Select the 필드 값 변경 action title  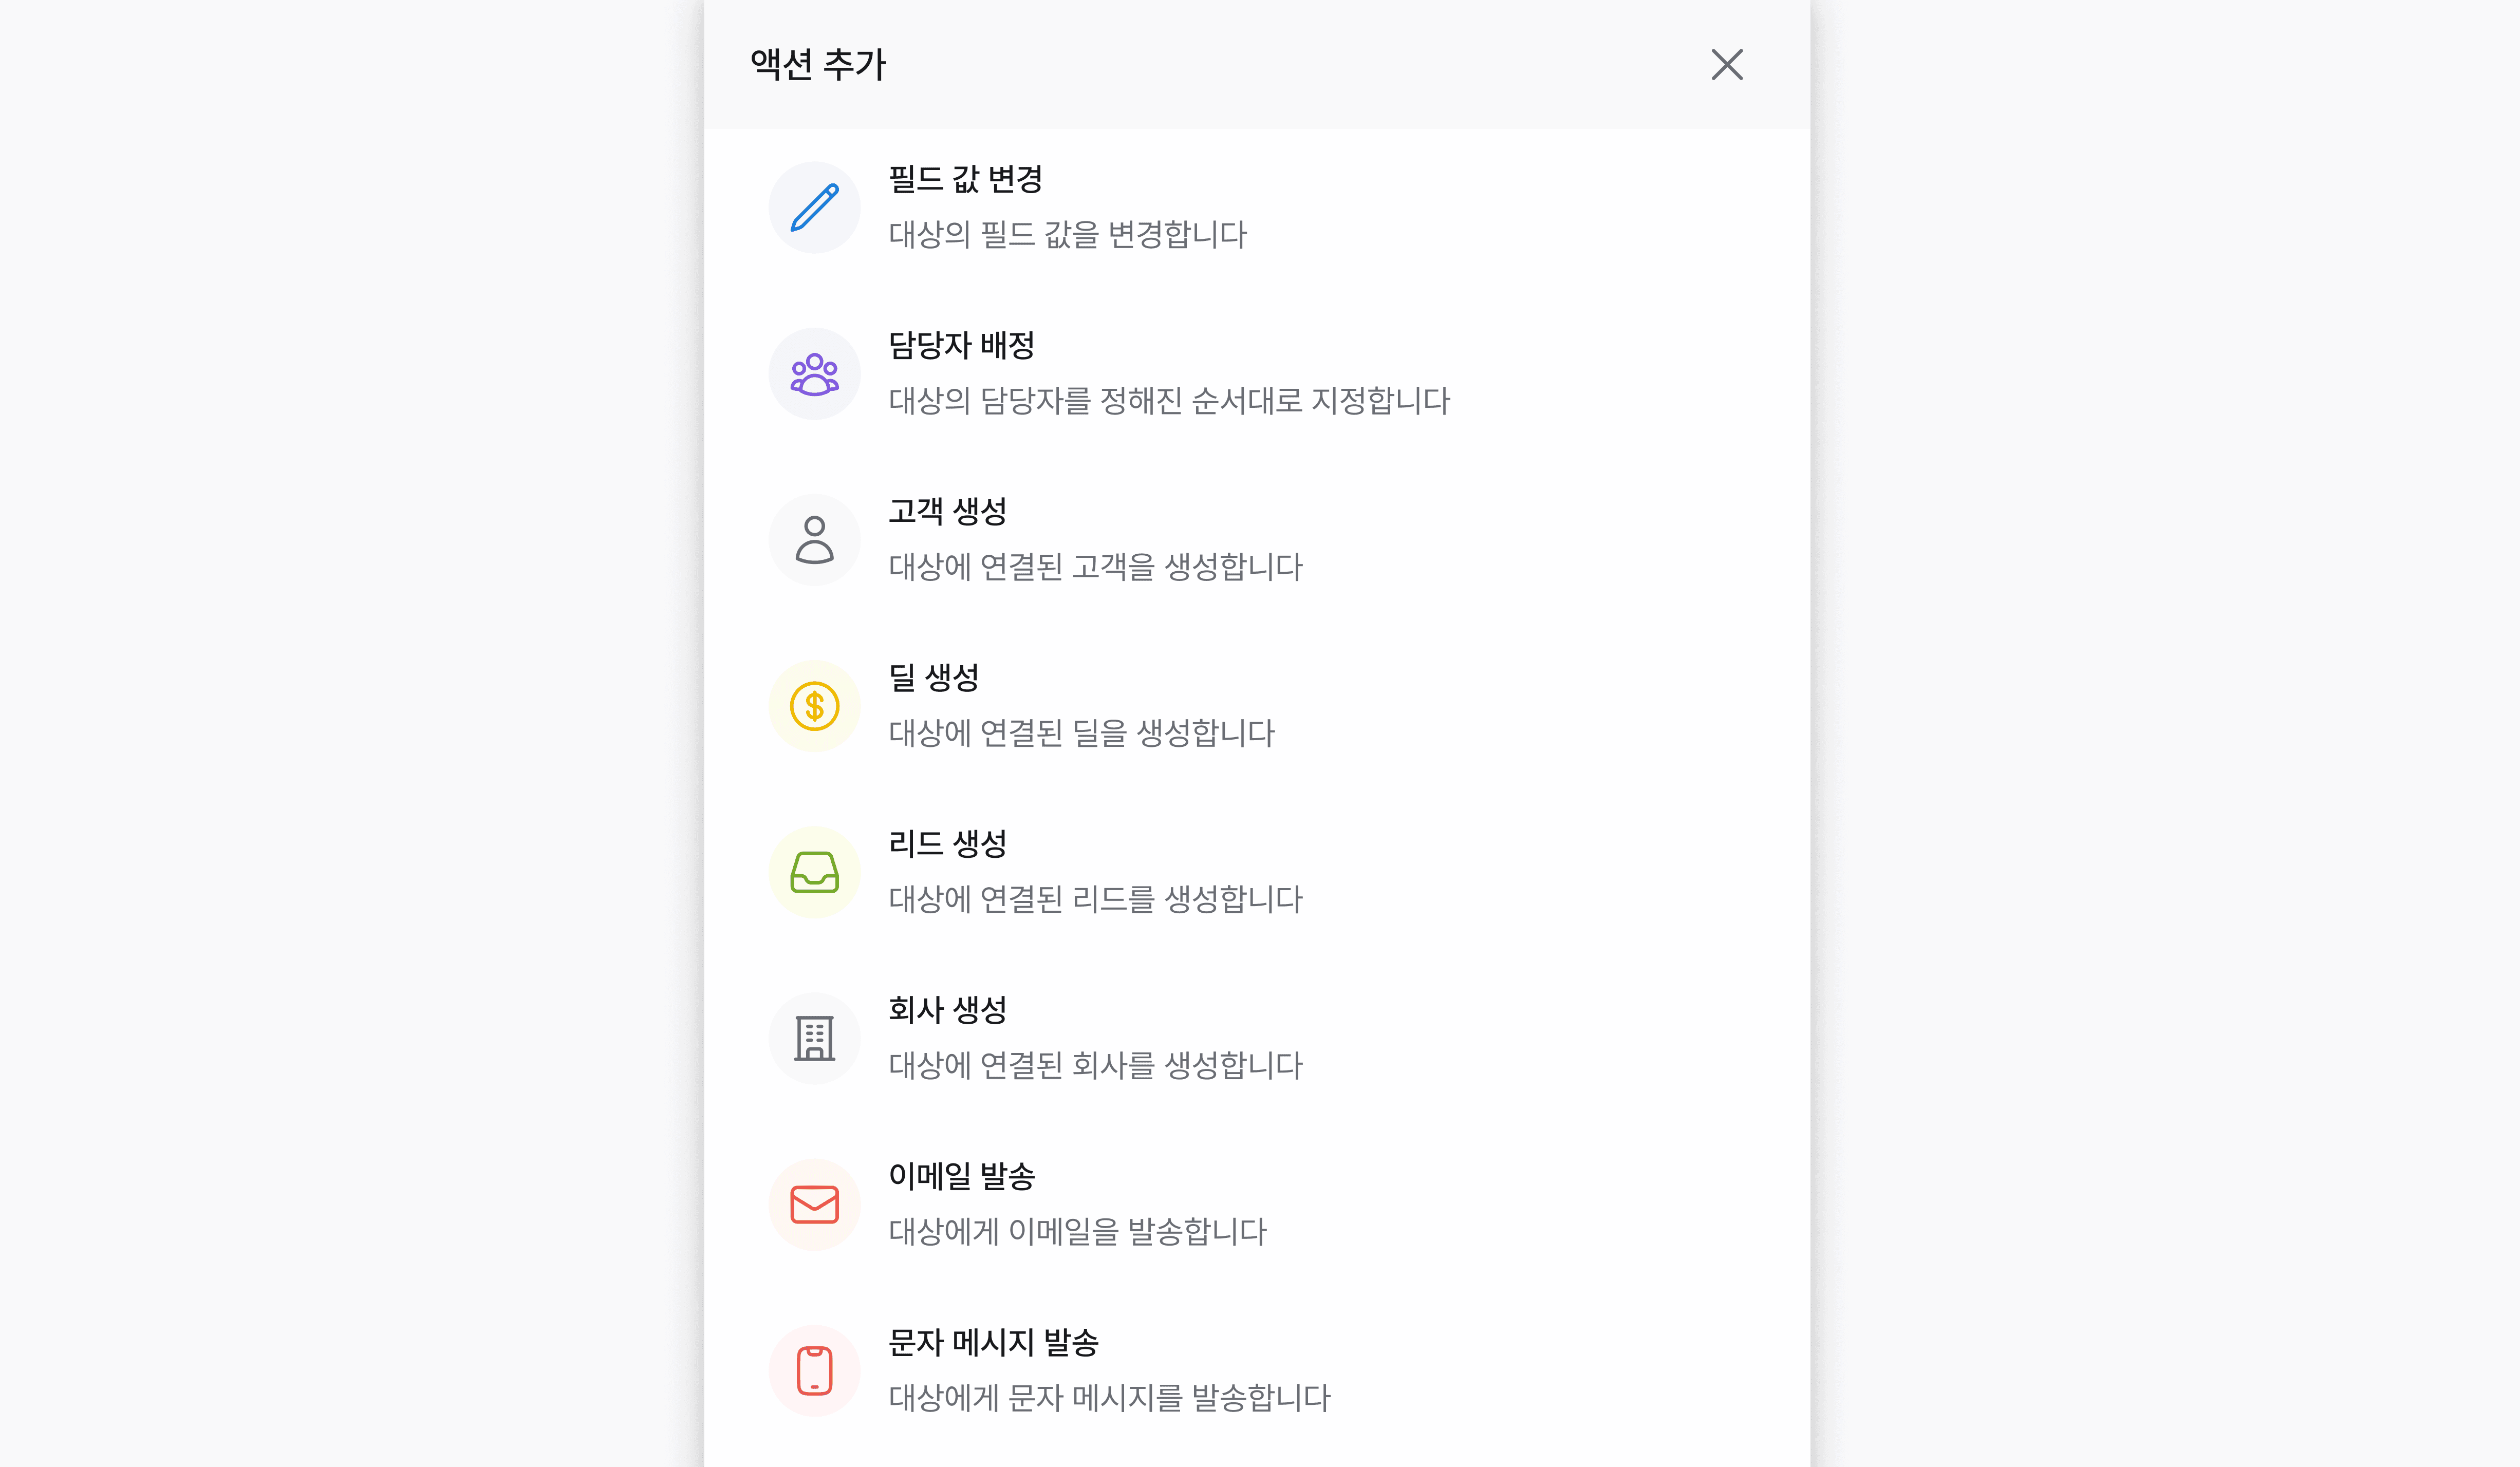965,179
